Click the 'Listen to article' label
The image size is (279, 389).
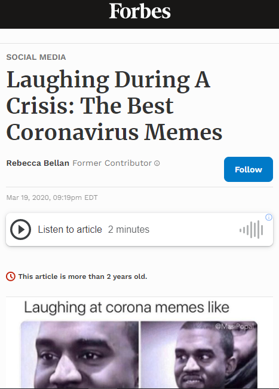[x=70, y=229]
